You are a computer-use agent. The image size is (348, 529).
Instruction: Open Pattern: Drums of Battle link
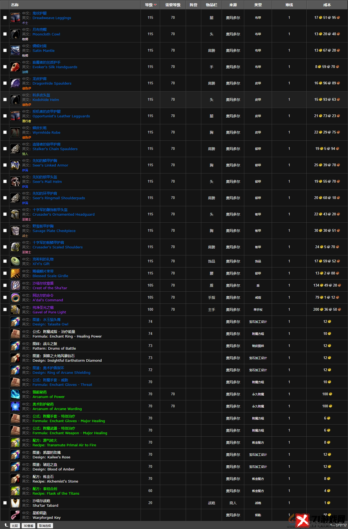tap(54, 349)
